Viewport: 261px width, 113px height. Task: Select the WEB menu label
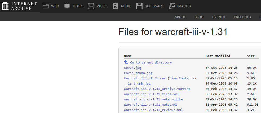point(55,6)
